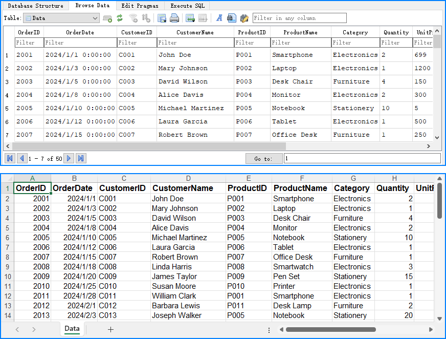The width and height of the screenshot is (446, 339).
Task: Apply the filter funnel tool
Action: click(x=134, y=18)
